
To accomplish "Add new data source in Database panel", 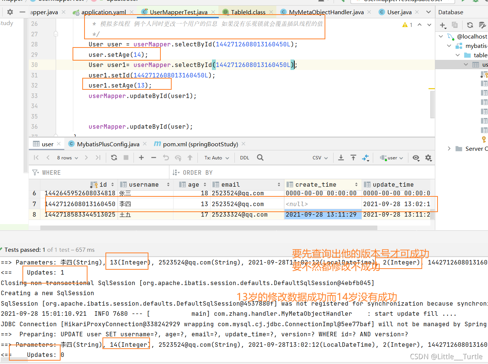I will (x=443, y=25).
